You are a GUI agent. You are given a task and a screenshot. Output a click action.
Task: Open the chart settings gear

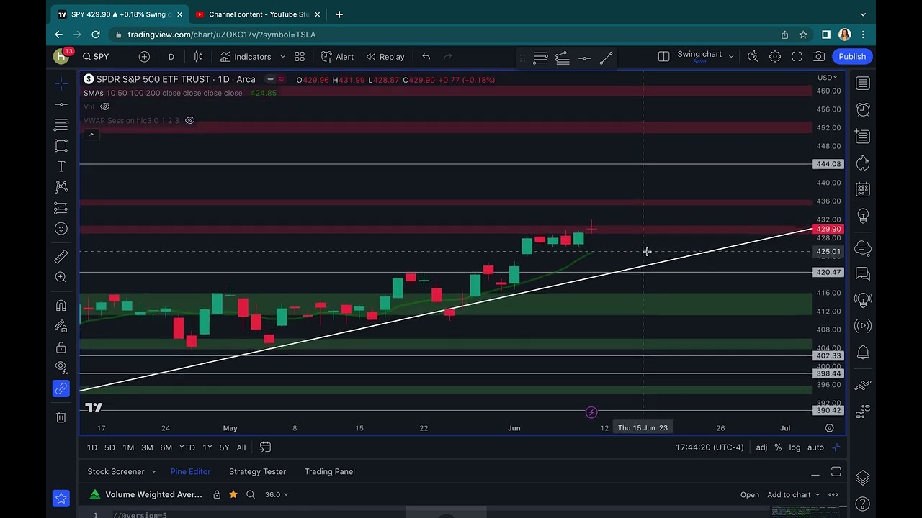pyautogui.click(x=775, y=57)
